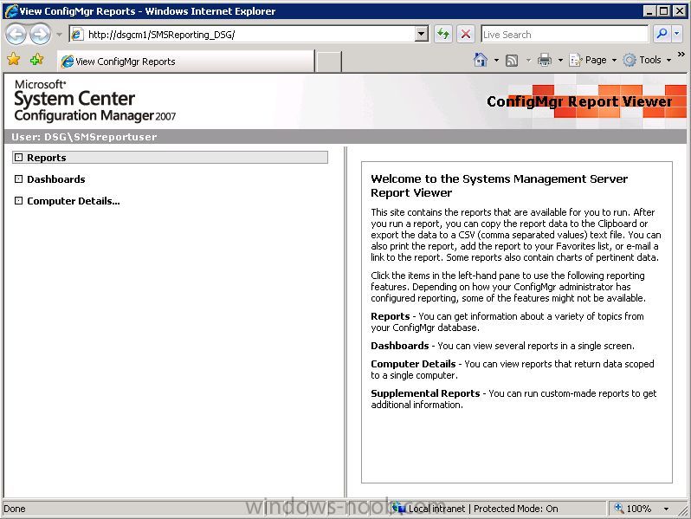Open the zoom level dropdown arrow

(667, 509)
